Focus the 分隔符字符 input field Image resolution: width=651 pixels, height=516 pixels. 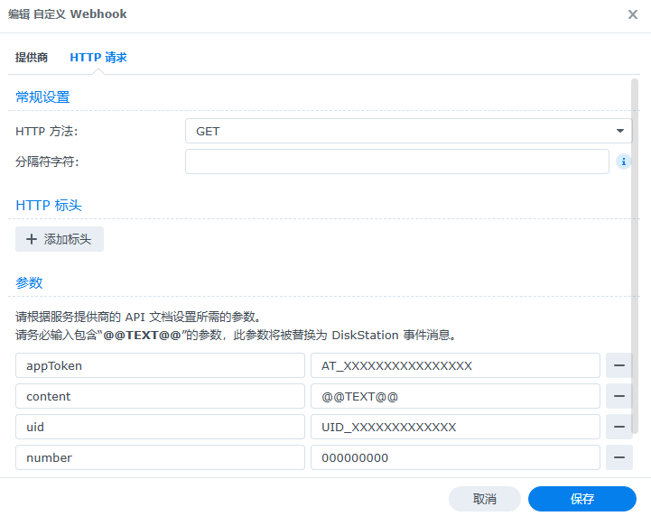point(397,161)
